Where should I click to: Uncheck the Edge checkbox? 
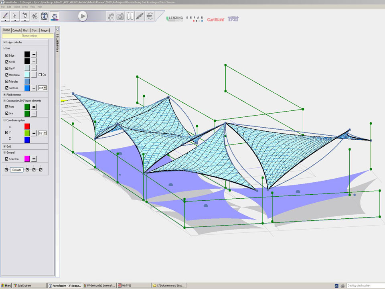[7, 55]
